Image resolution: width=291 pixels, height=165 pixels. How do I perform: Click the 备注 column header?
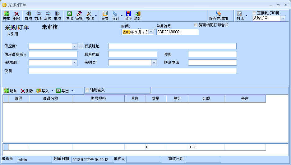pyautogui.click(x=245, y=98)
